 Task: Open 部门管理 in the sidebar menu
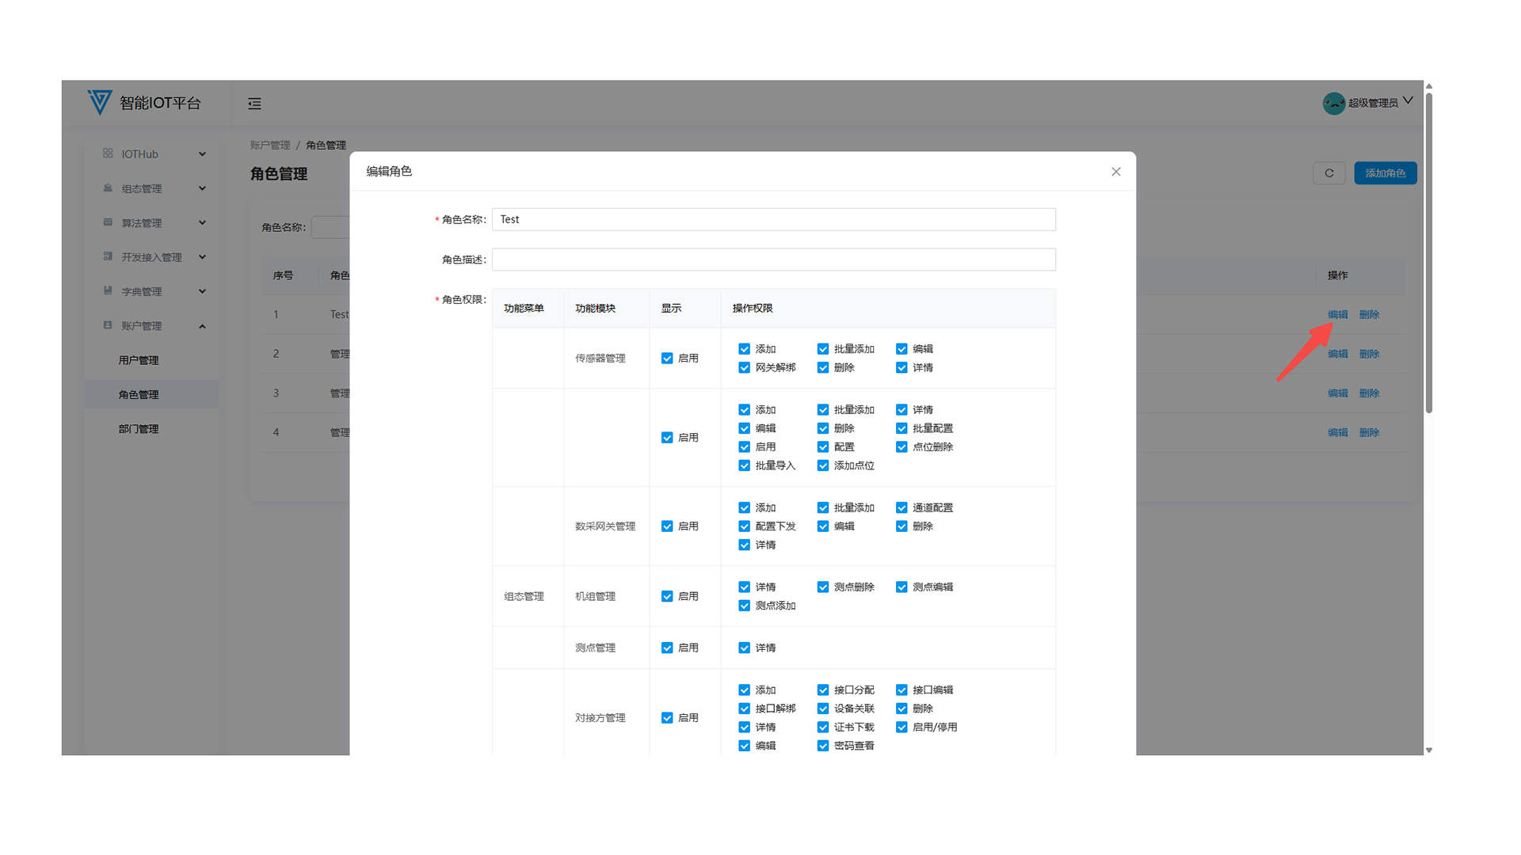[139, 429]
